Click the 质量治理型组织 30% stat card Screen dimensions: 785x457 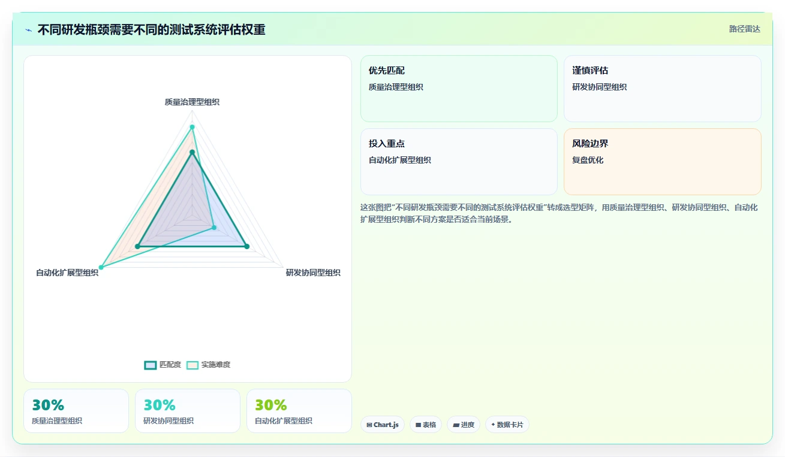point(76,411)
